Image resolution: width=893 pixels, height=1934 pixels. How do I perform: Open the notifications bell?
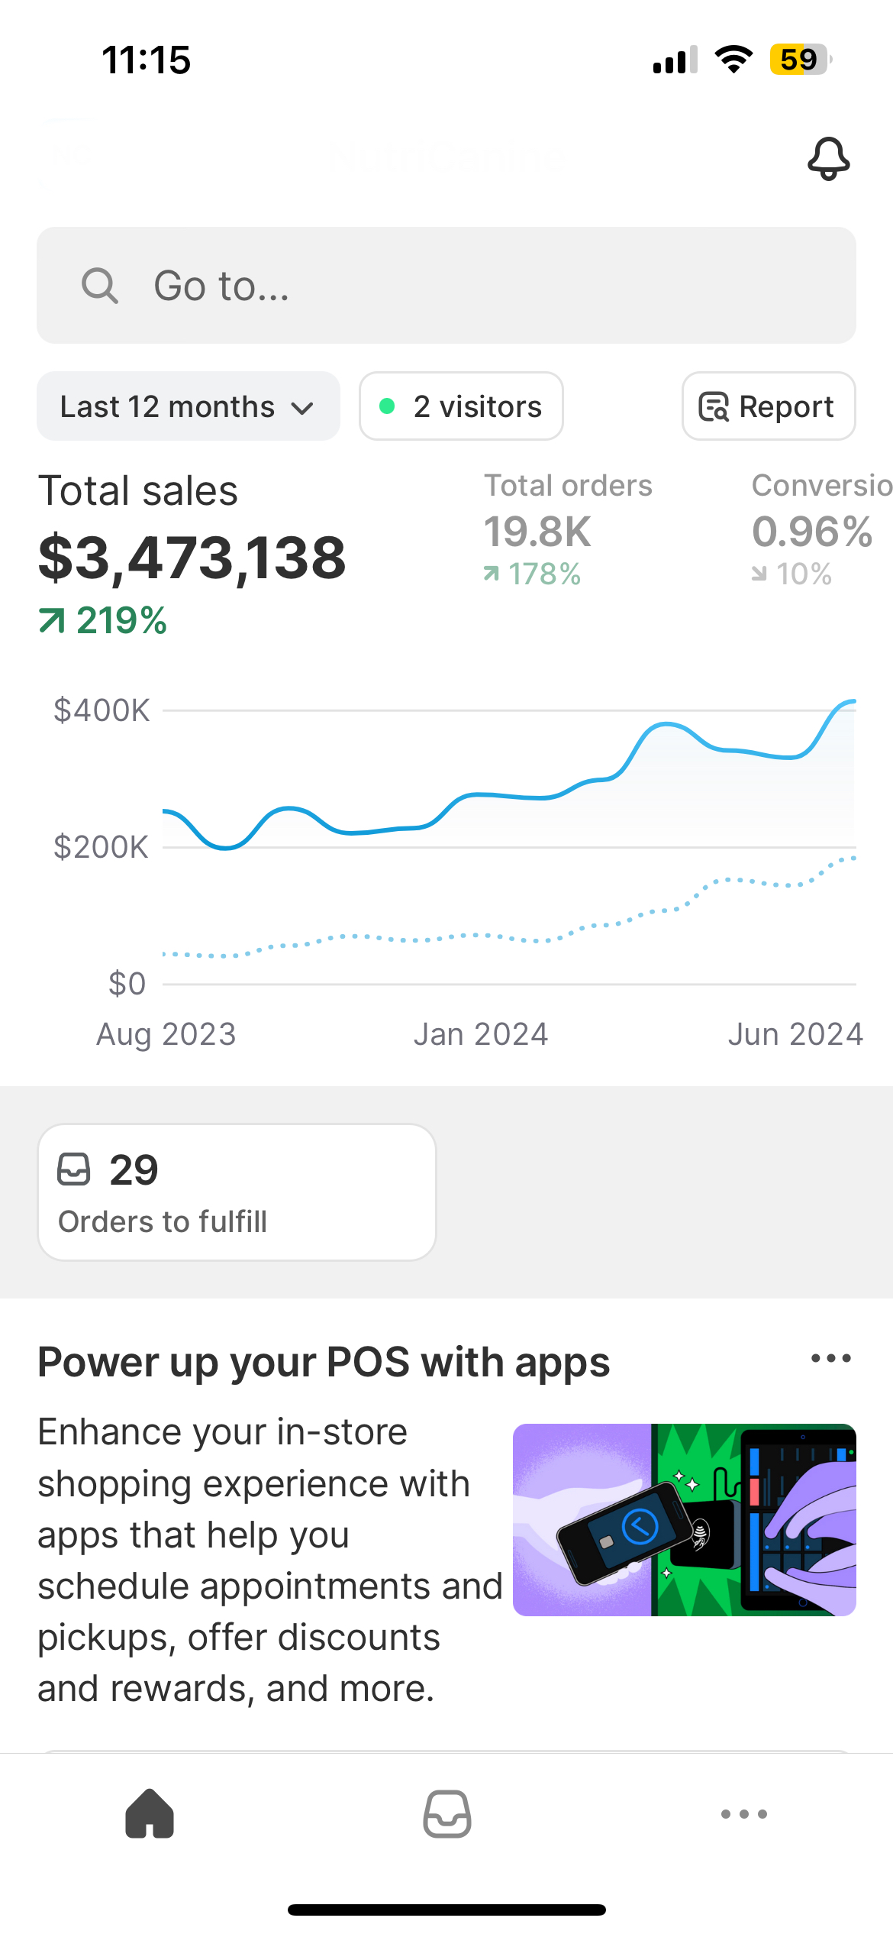828,159
